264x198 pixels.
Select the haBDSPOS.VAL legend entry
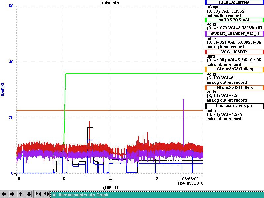click(234, 20)
